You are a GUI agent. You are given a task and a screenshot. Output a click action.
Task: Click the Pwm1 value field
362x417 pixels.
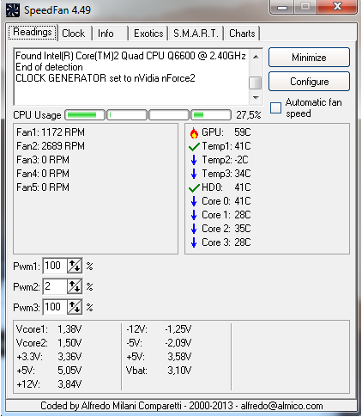click(55, 266)
